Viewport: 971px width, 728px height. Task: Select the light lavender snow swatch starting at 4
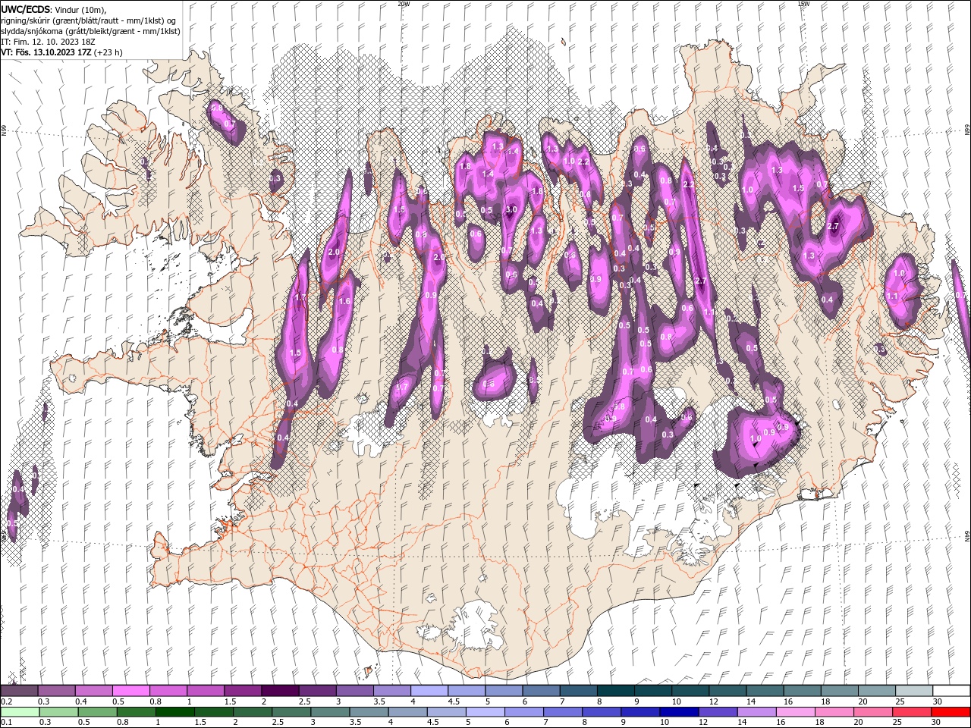coord(429,690)
